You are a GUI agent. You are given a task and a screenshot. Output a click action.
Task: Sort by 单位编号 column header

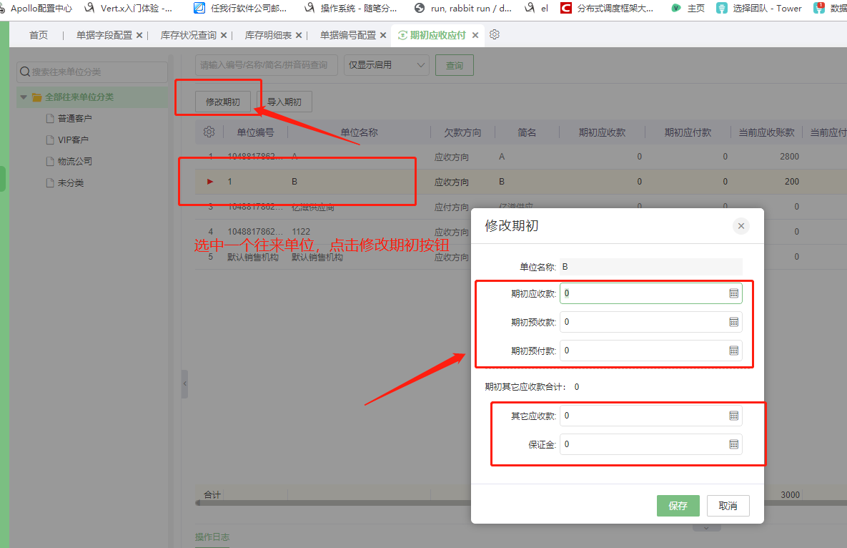click(x=255, y=132)
